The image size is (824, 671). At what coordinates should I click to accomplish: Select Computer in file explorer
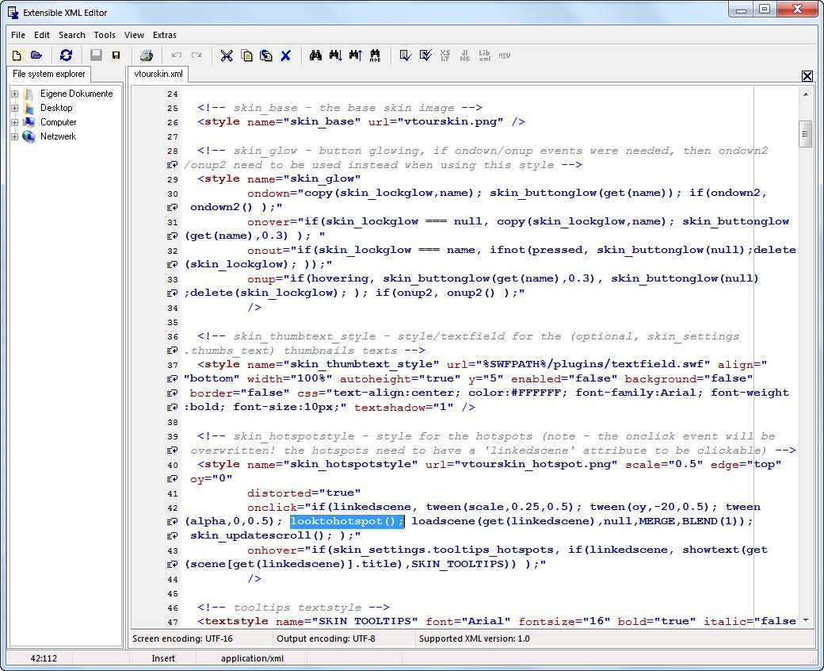tap(59, 122)
